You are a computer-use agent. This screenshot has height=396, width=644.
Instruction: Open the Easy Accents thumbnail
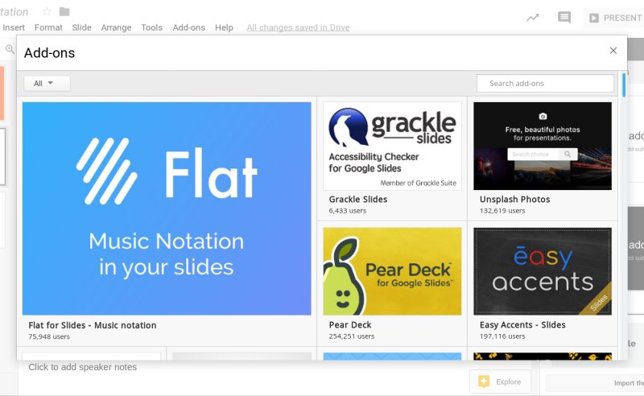[542, 271]
